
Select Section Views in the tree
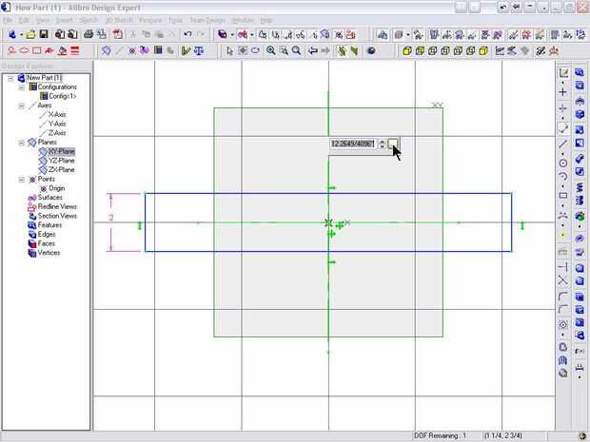57,216
